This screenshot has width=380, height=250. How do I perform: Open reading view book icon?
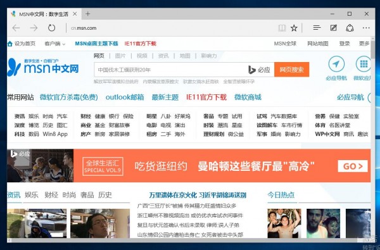coord(282,28)
